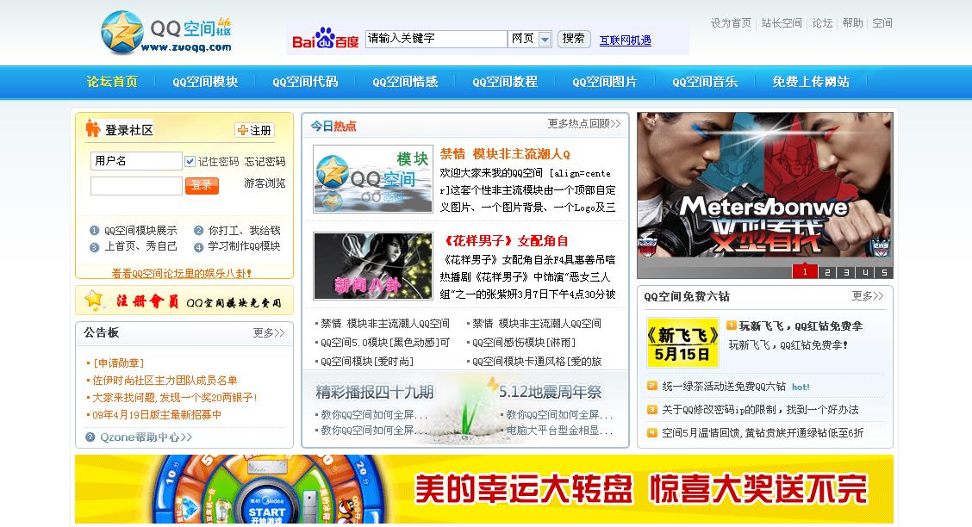Open numbered icon 3 next to 上首页、秀自己
The image size is (972, 527).
(94, 246)
